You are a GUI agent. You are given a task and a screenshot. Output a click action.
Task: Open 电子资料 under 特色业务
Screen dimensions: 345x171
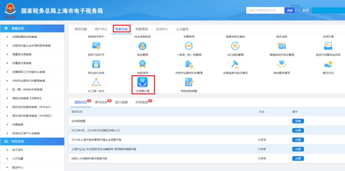[x=18, y=150]
